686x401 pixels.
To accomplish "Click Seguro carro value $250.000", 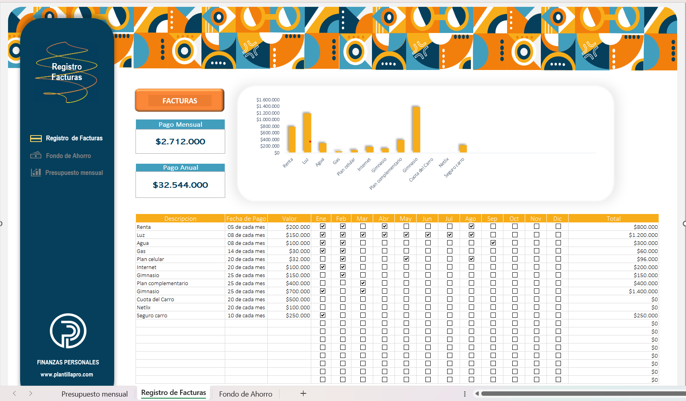I will [289, 315].
